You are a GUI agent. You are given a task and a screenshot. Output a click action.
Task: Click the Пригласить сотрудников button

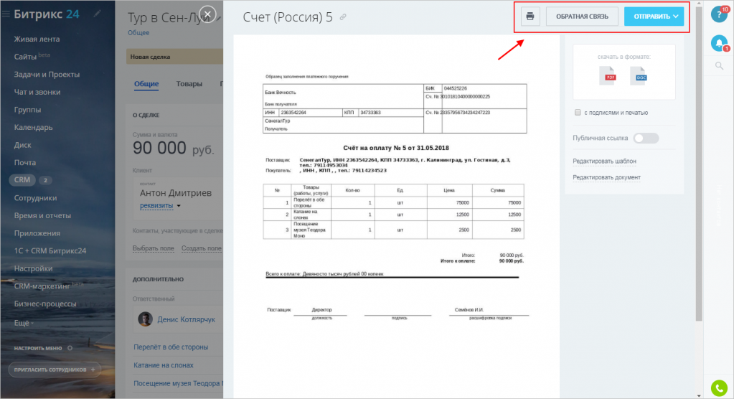coord(55,370)
